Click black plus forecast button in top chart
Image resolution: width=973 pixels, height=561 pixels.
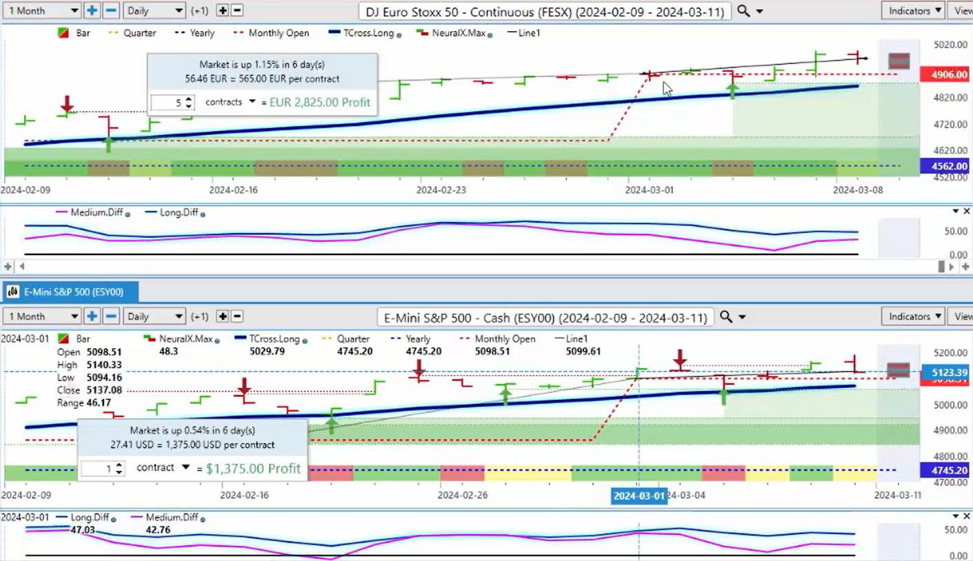(x=222, y=11)
